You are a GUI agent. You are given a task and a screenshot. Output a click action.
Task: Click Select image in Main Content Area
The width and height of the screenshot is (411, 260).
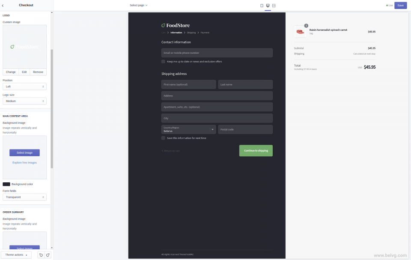pos(25,152)
